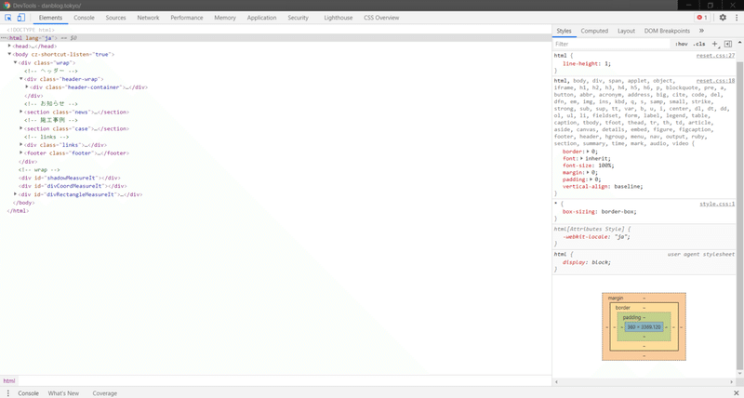Collapse the body element node
The image size is (744, 398).
9,54
